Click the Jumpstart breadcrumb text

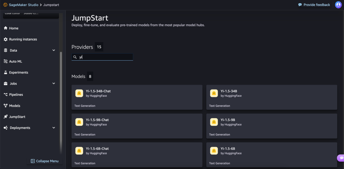[x=51, y=4]
